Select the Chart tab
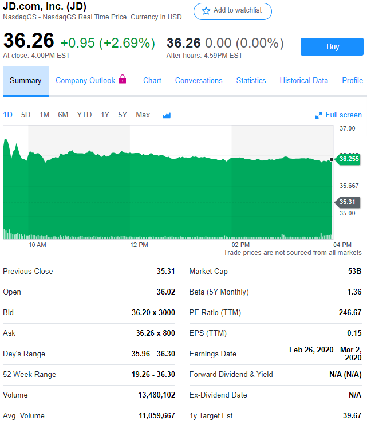Viewport: 367px width, 424px height. tap(152, 81)
